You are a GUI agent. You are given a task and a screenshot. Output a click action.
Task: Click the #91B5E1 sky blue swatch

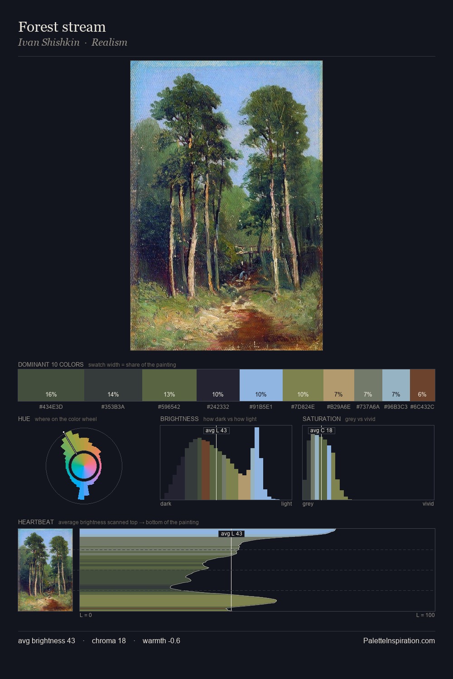(261, 385)
